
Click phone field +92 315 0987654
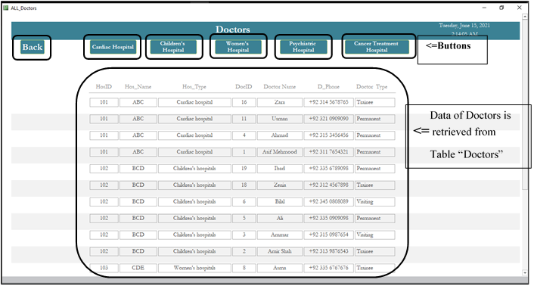328,235
